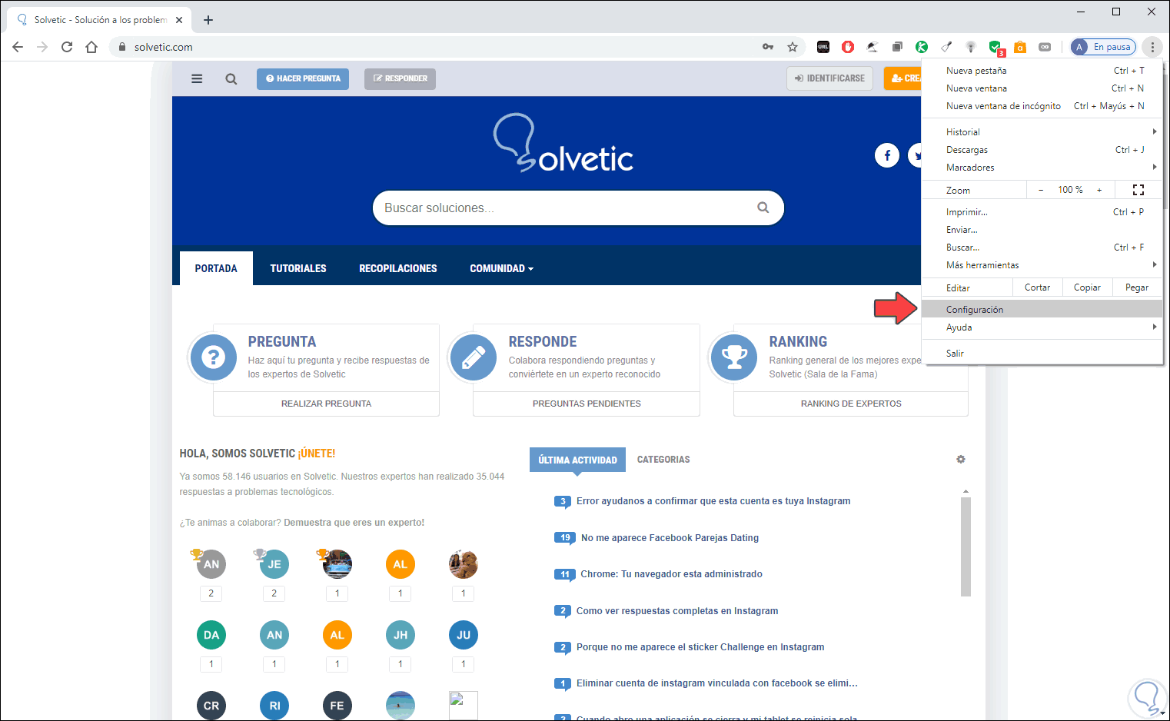Click the activity list scrollbar thumb

(966, 547)
